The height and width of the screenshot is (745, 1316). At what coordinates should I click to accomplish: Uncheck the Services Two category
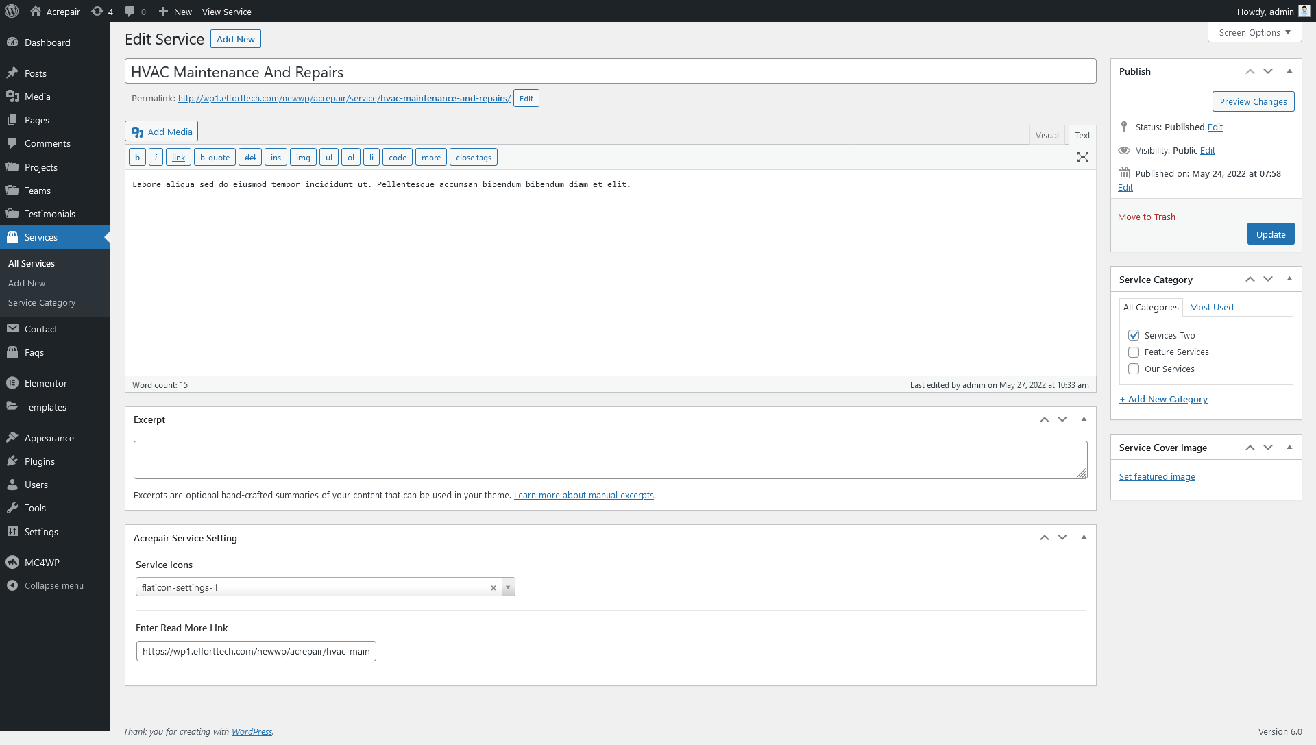click(x=1134, y=335)
